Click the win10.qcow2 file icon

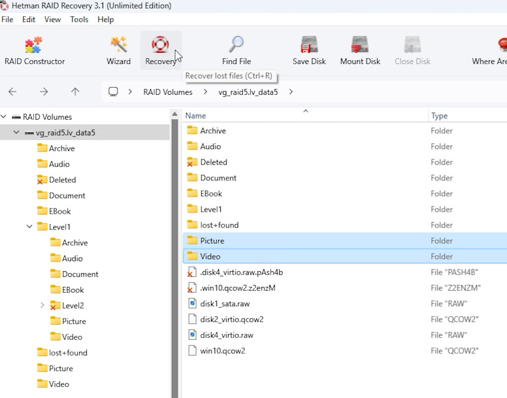[x=192, y=351]
